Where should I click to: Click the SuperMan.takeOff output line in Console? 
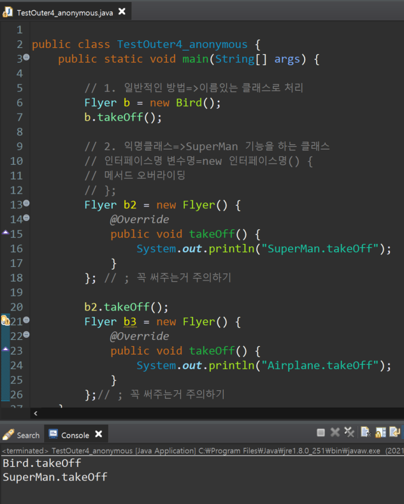[55, 477]
